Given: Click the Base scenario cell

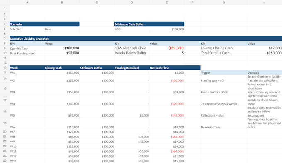Looking at the screenshot, I should tap(62, 29).
